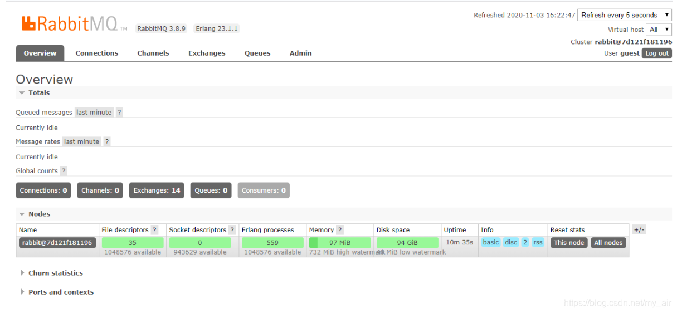Click the Disk space 94 GiB bar
Screen dimensions: 677x313
pos(407,243)
